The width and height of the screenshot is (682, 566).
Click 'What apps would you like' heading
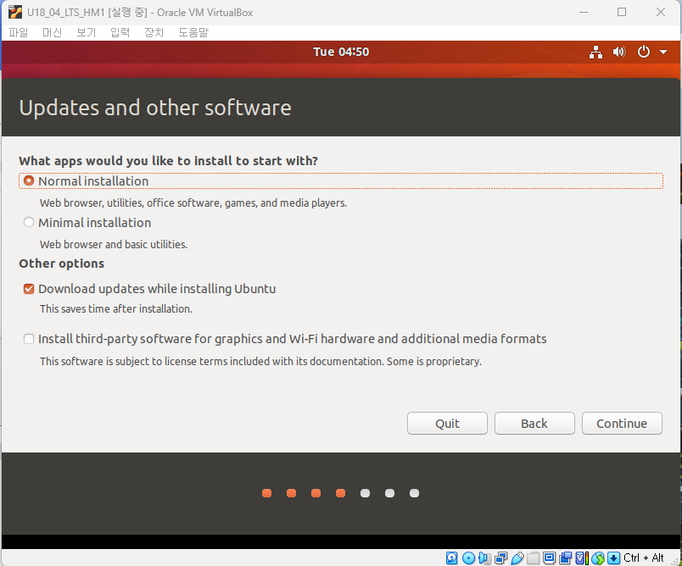[168, 161]
